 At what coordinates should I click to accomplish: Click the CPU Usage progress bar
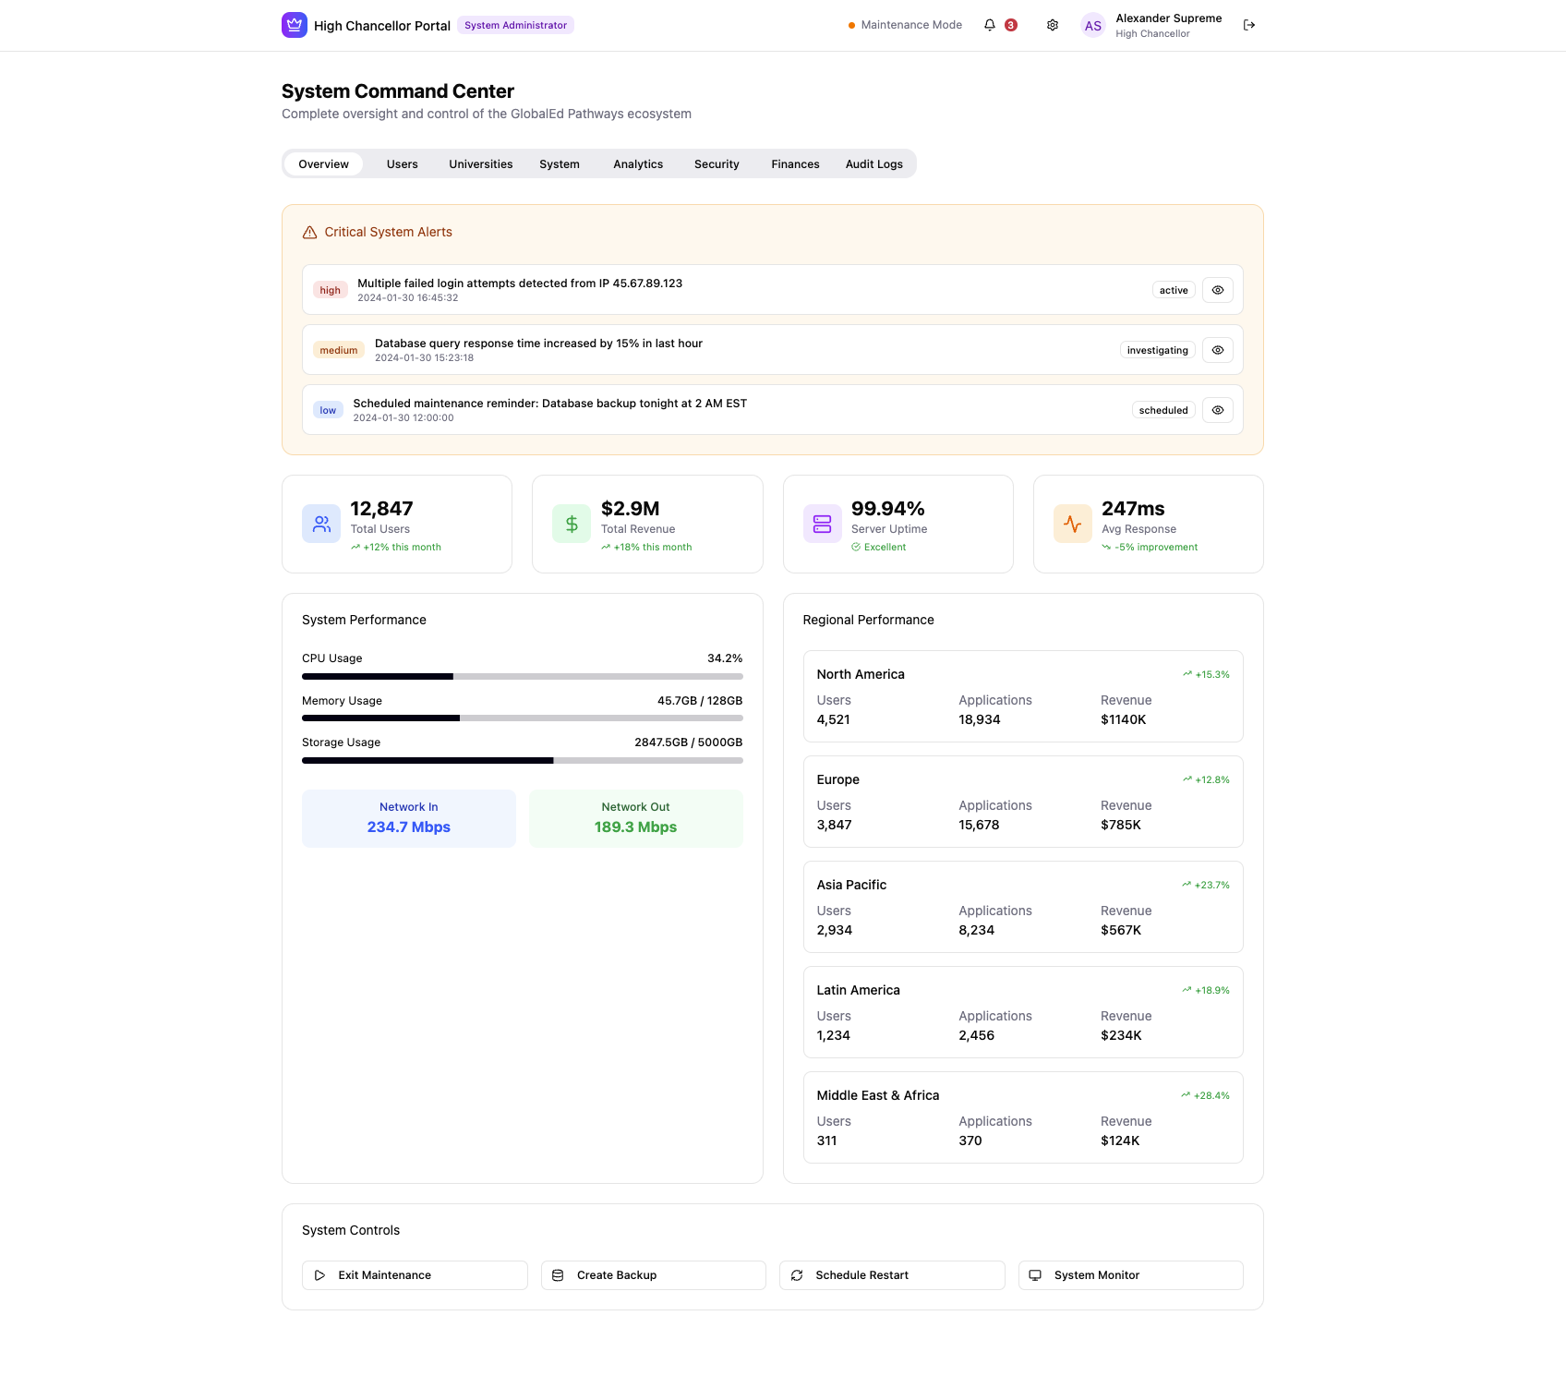[x=522, y=677]
